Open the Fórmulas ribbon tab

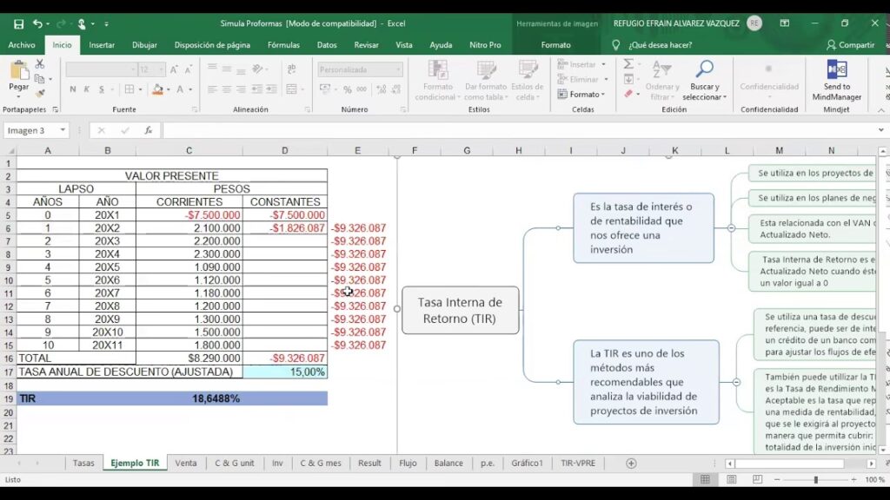pyautogui.click(x=283, y=45)
